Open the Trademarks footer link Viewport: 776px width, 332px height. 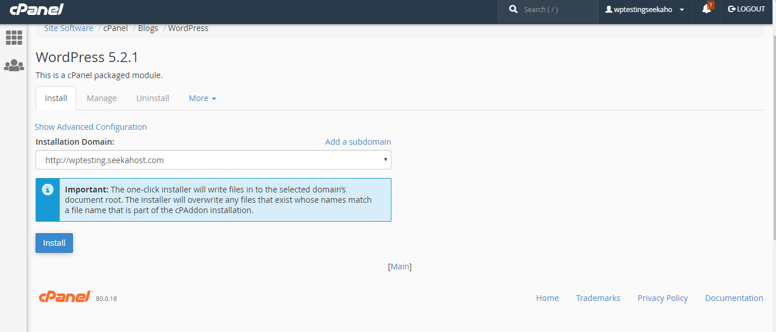click(598, 298)
